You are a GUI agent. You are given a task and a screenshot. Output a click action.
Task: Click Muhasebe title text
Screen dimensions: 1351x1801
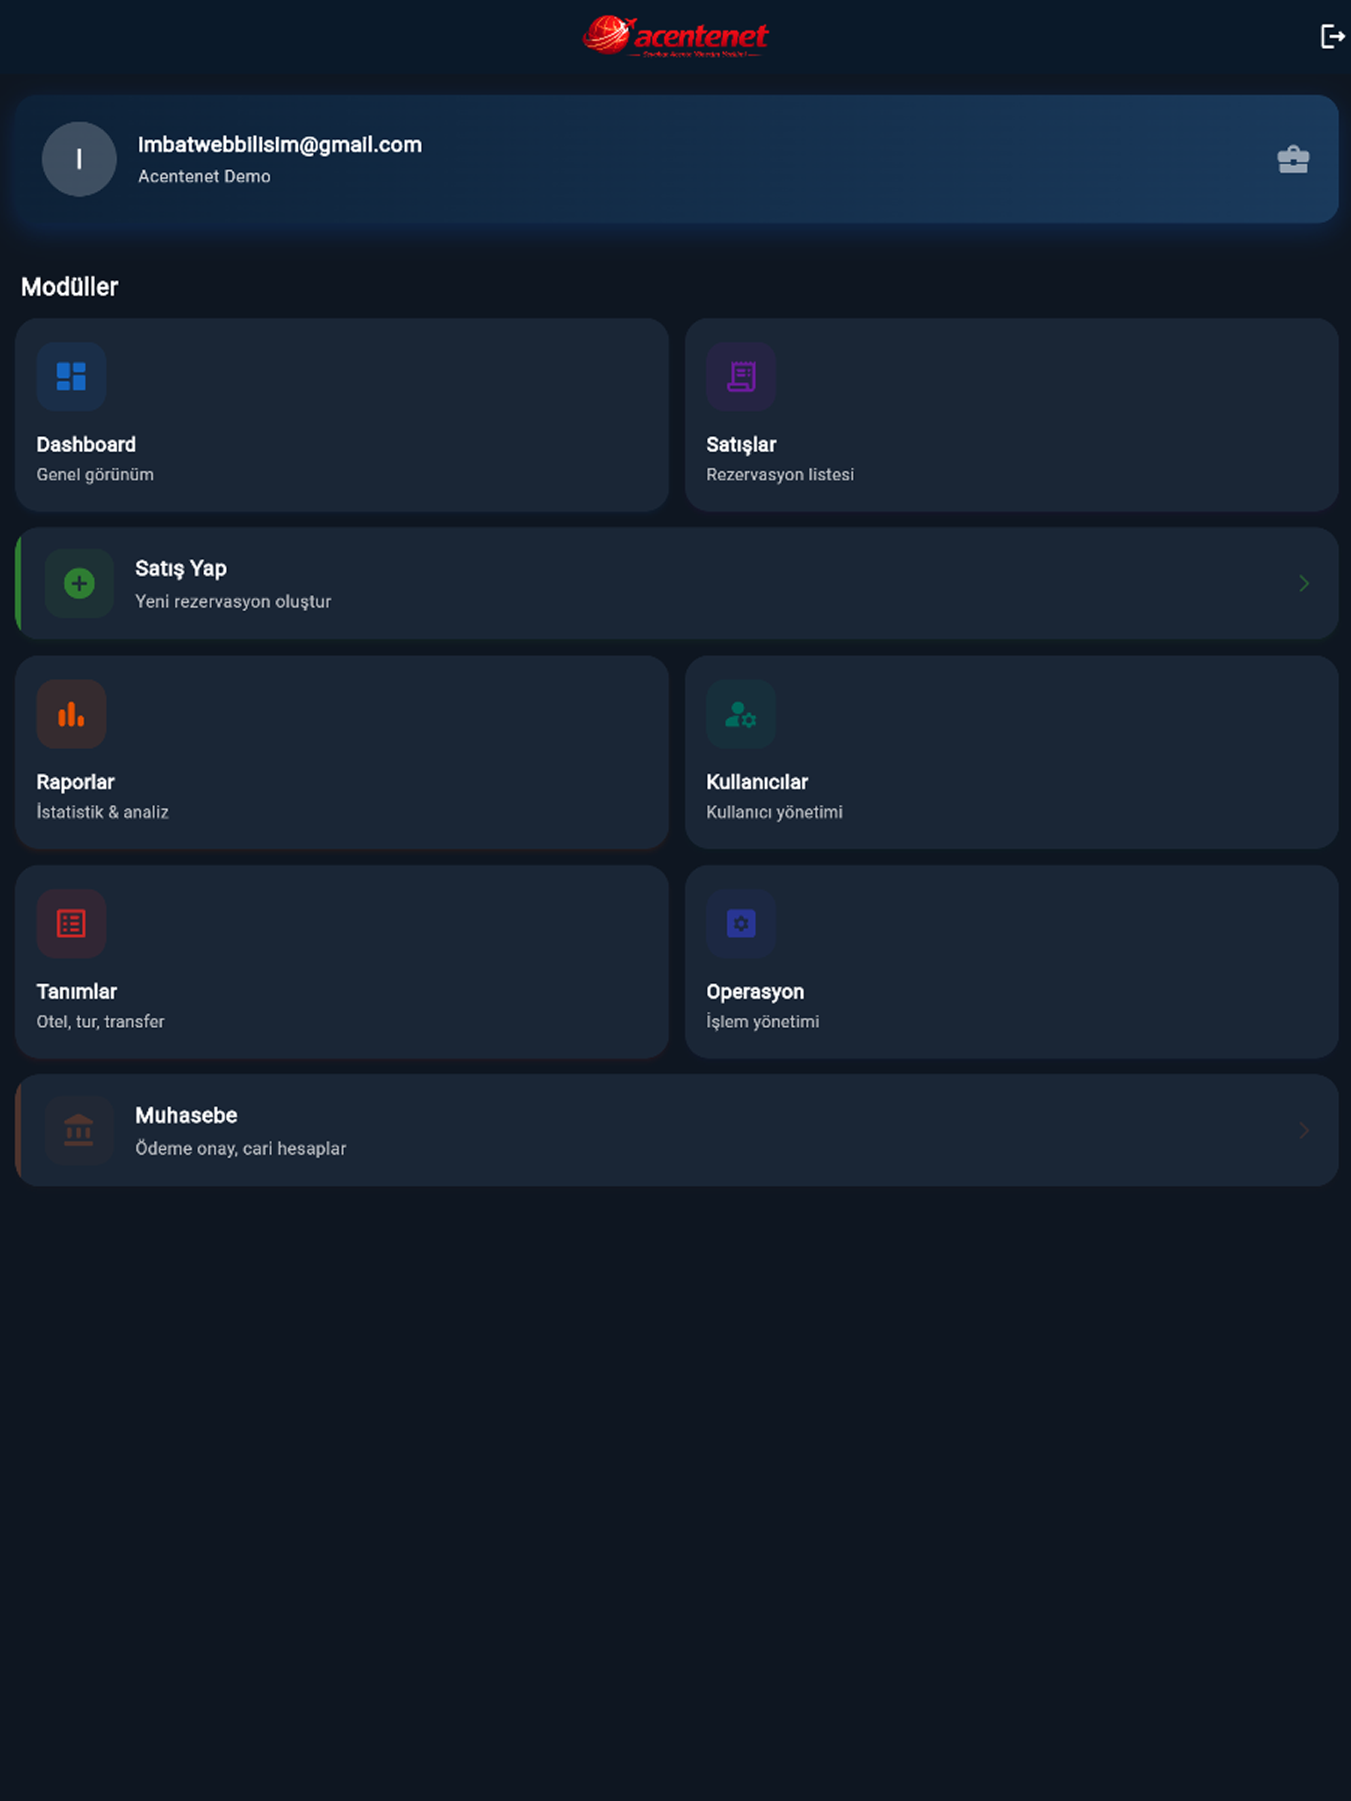point(187,1115)
